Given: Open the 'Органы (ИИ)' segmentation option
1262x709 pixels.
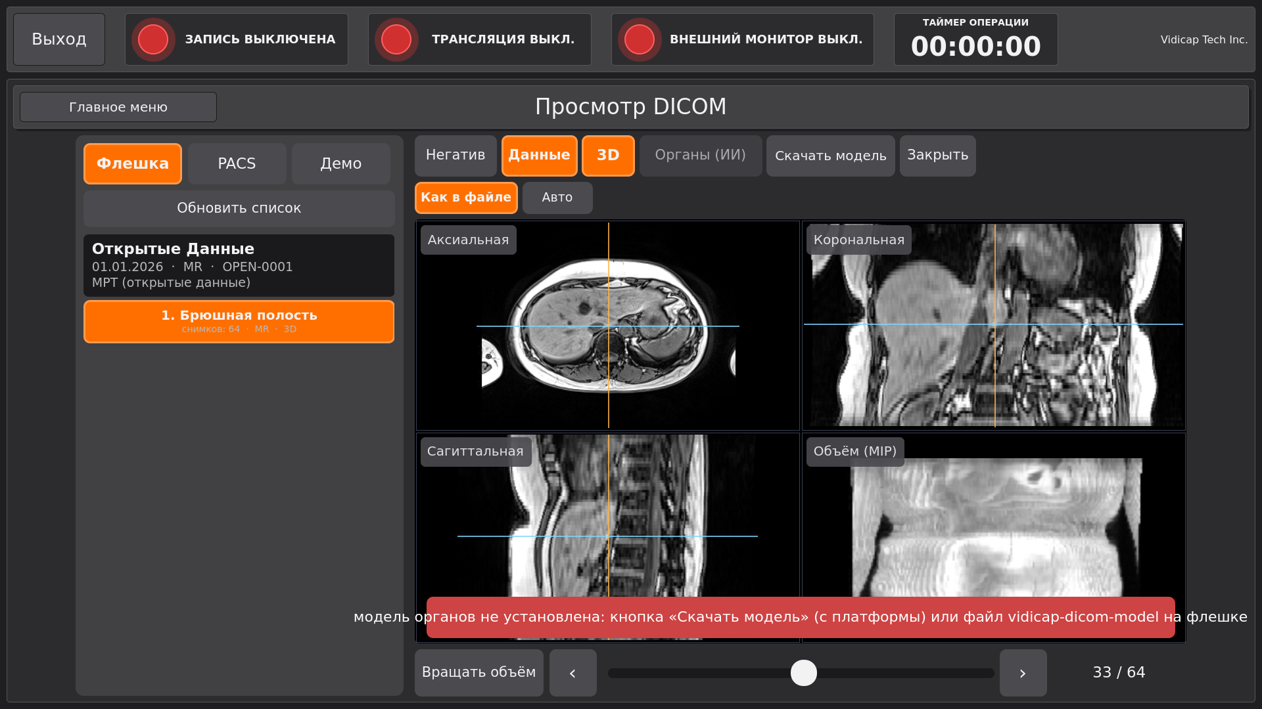Looking at the screenshot, I should click(x=701, y=156).
